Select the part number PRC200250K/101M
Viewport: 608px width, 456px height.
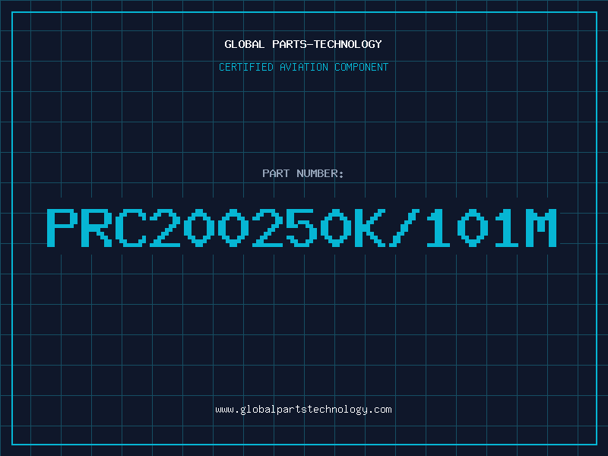pyautogui.click(x=302, y=228)
